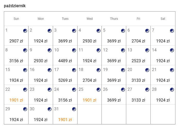The height and width of the screenshot is (126, 178).
Task: Select the 1924 zł price on day 16
Action: [x=41, y=80]
